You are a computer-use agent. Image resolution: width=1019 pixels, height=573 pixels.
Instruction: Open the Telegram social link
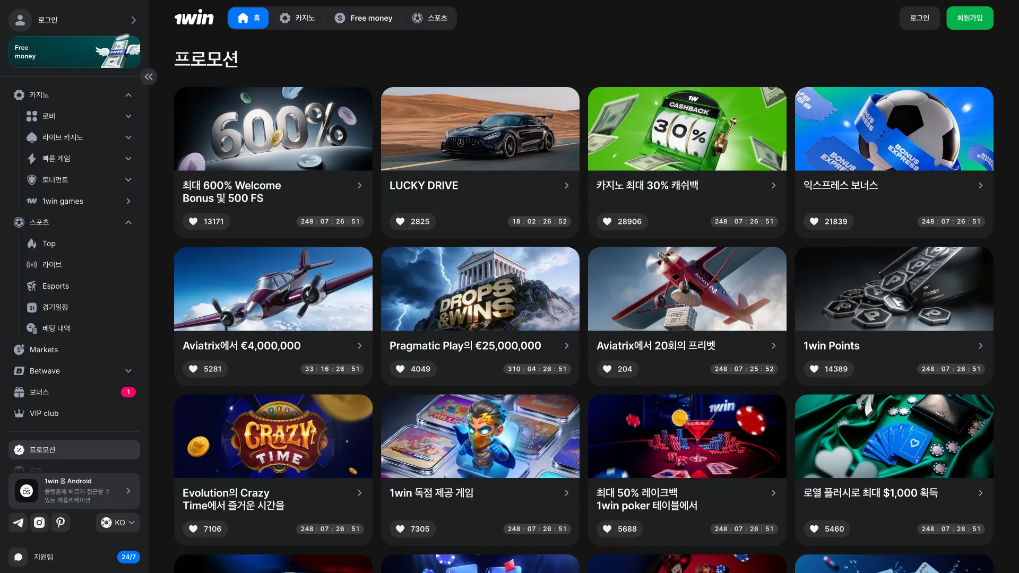coord(18,523)
